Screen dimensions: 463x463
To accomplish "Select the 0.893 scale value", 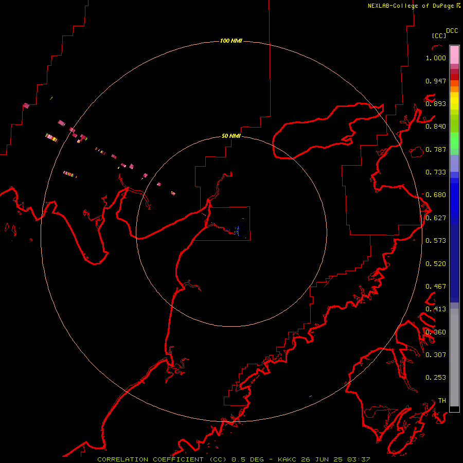I will point(436,103).
